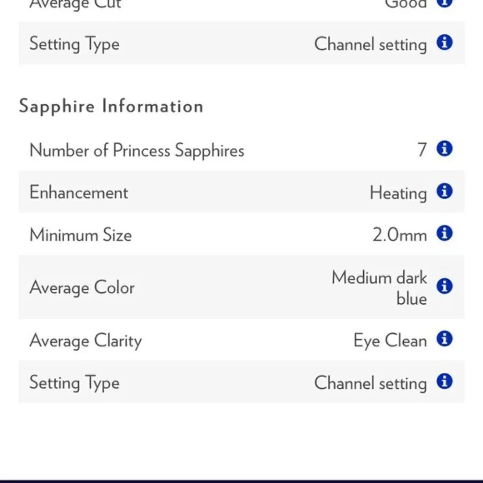This screenshot has height=483, width=483.
Task: Tap info icon for Average Color
Action: pos(444,286)
